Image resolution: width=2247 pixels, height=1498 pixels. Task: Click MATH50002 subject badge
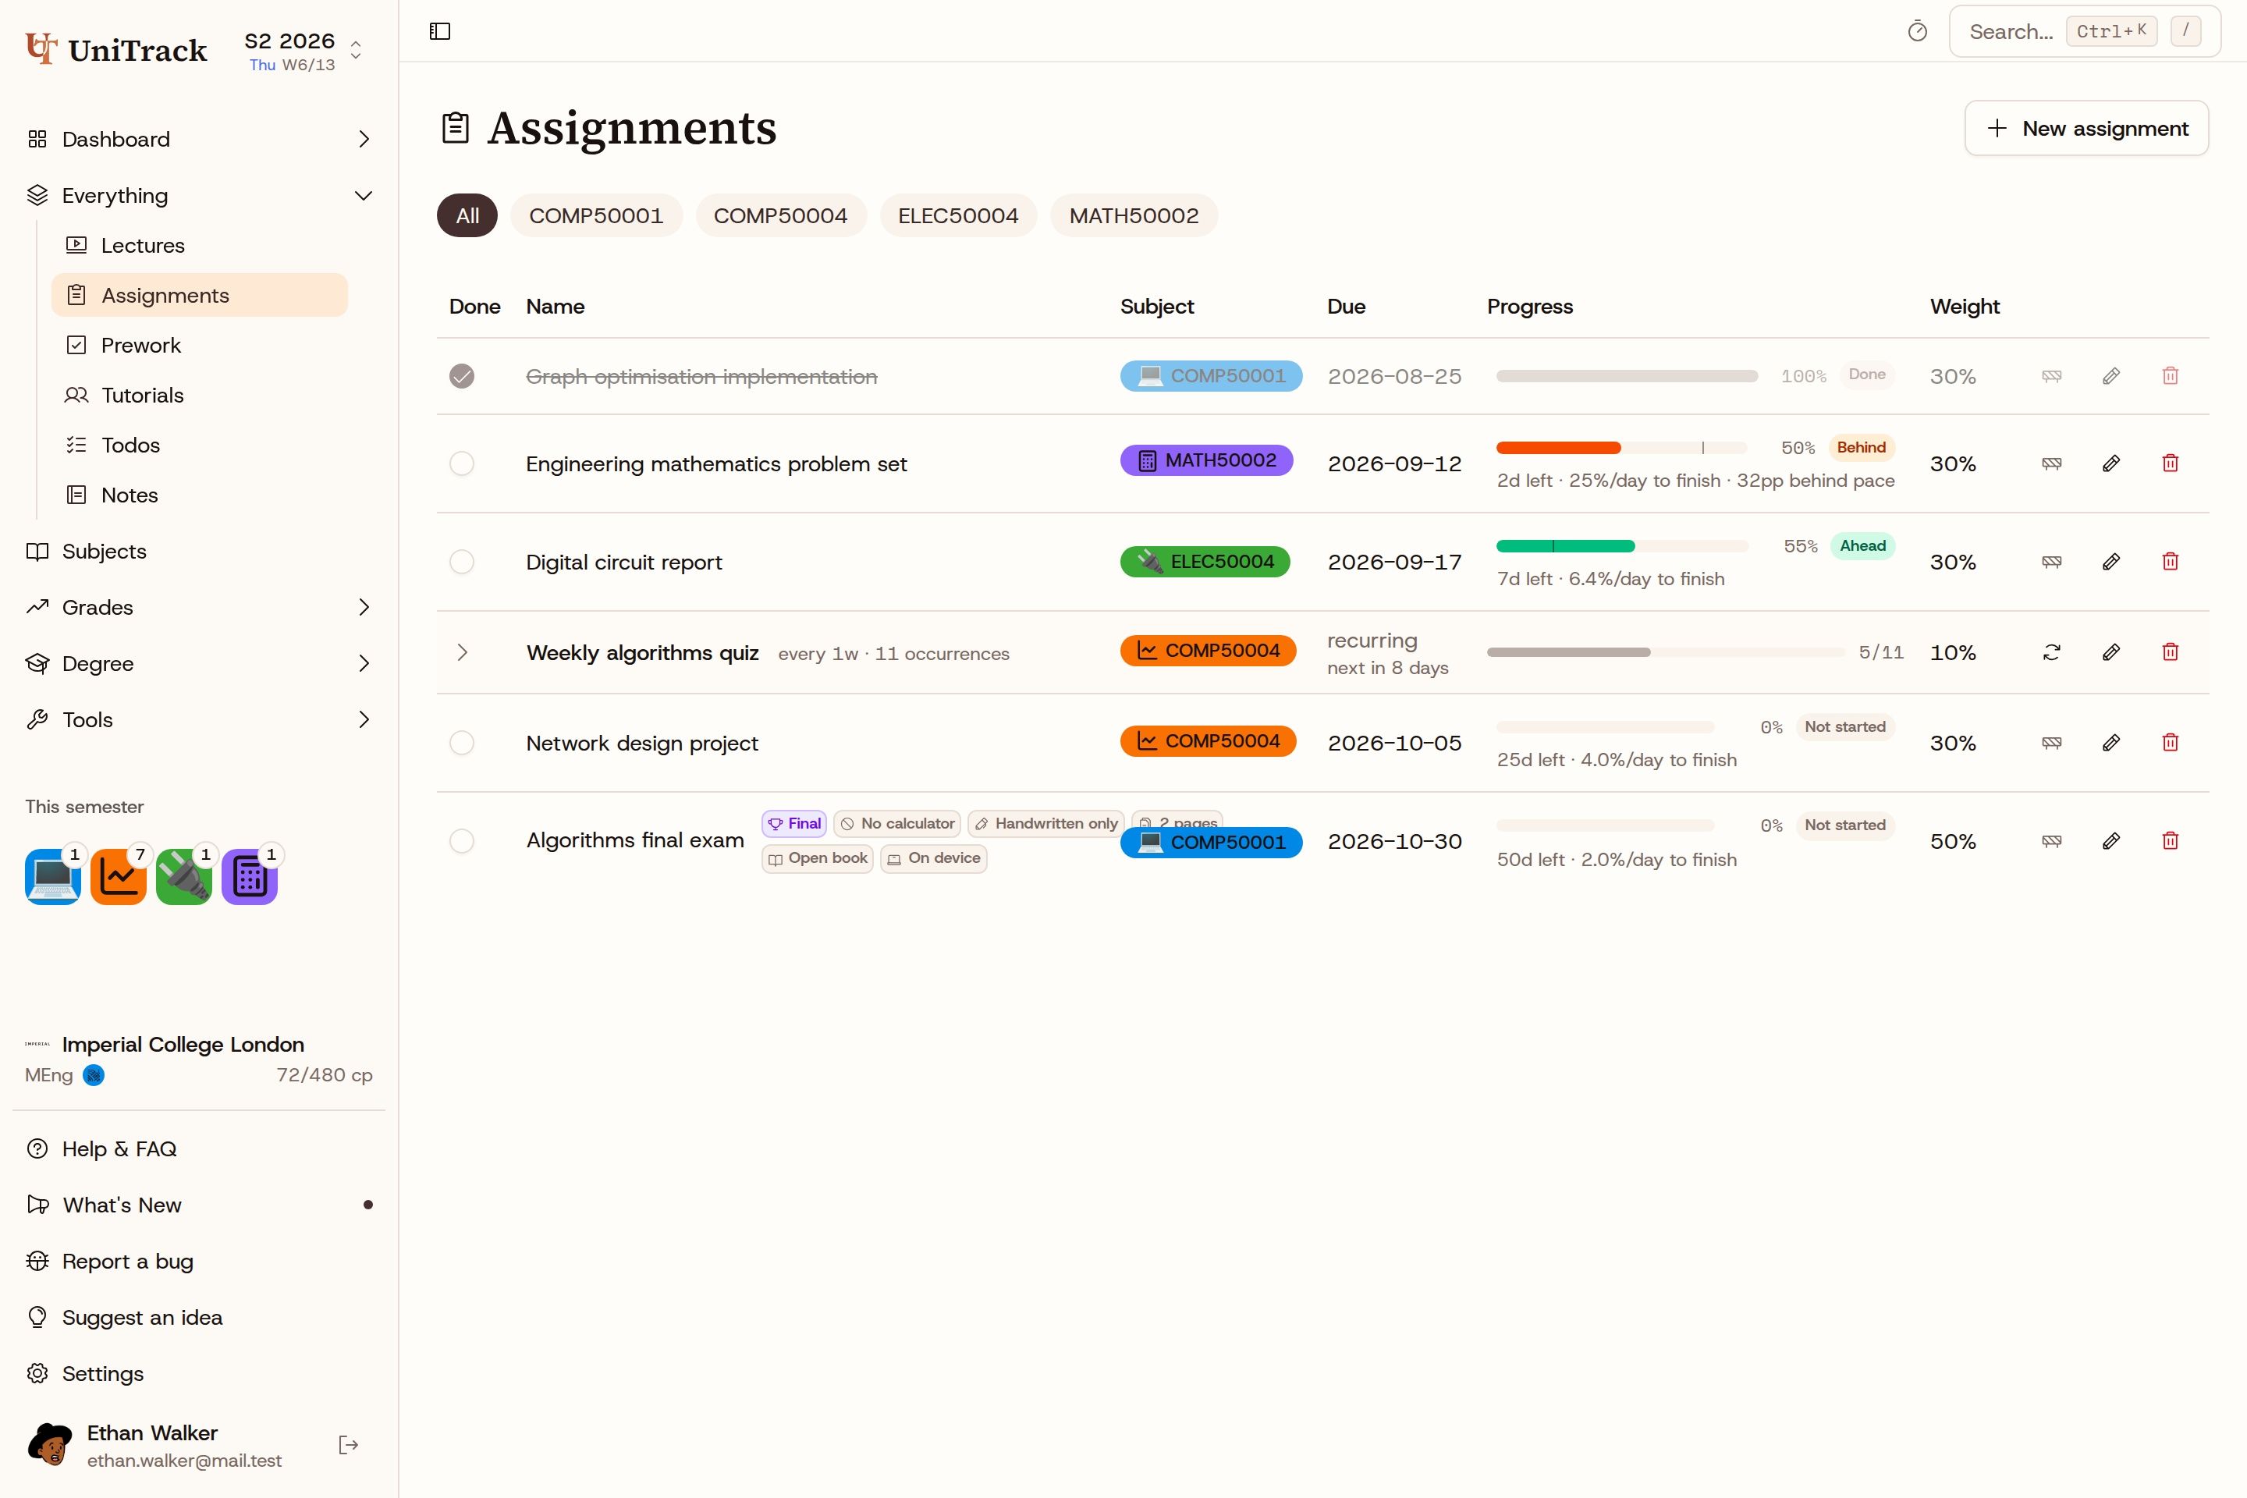click(x=1207, y=460)
